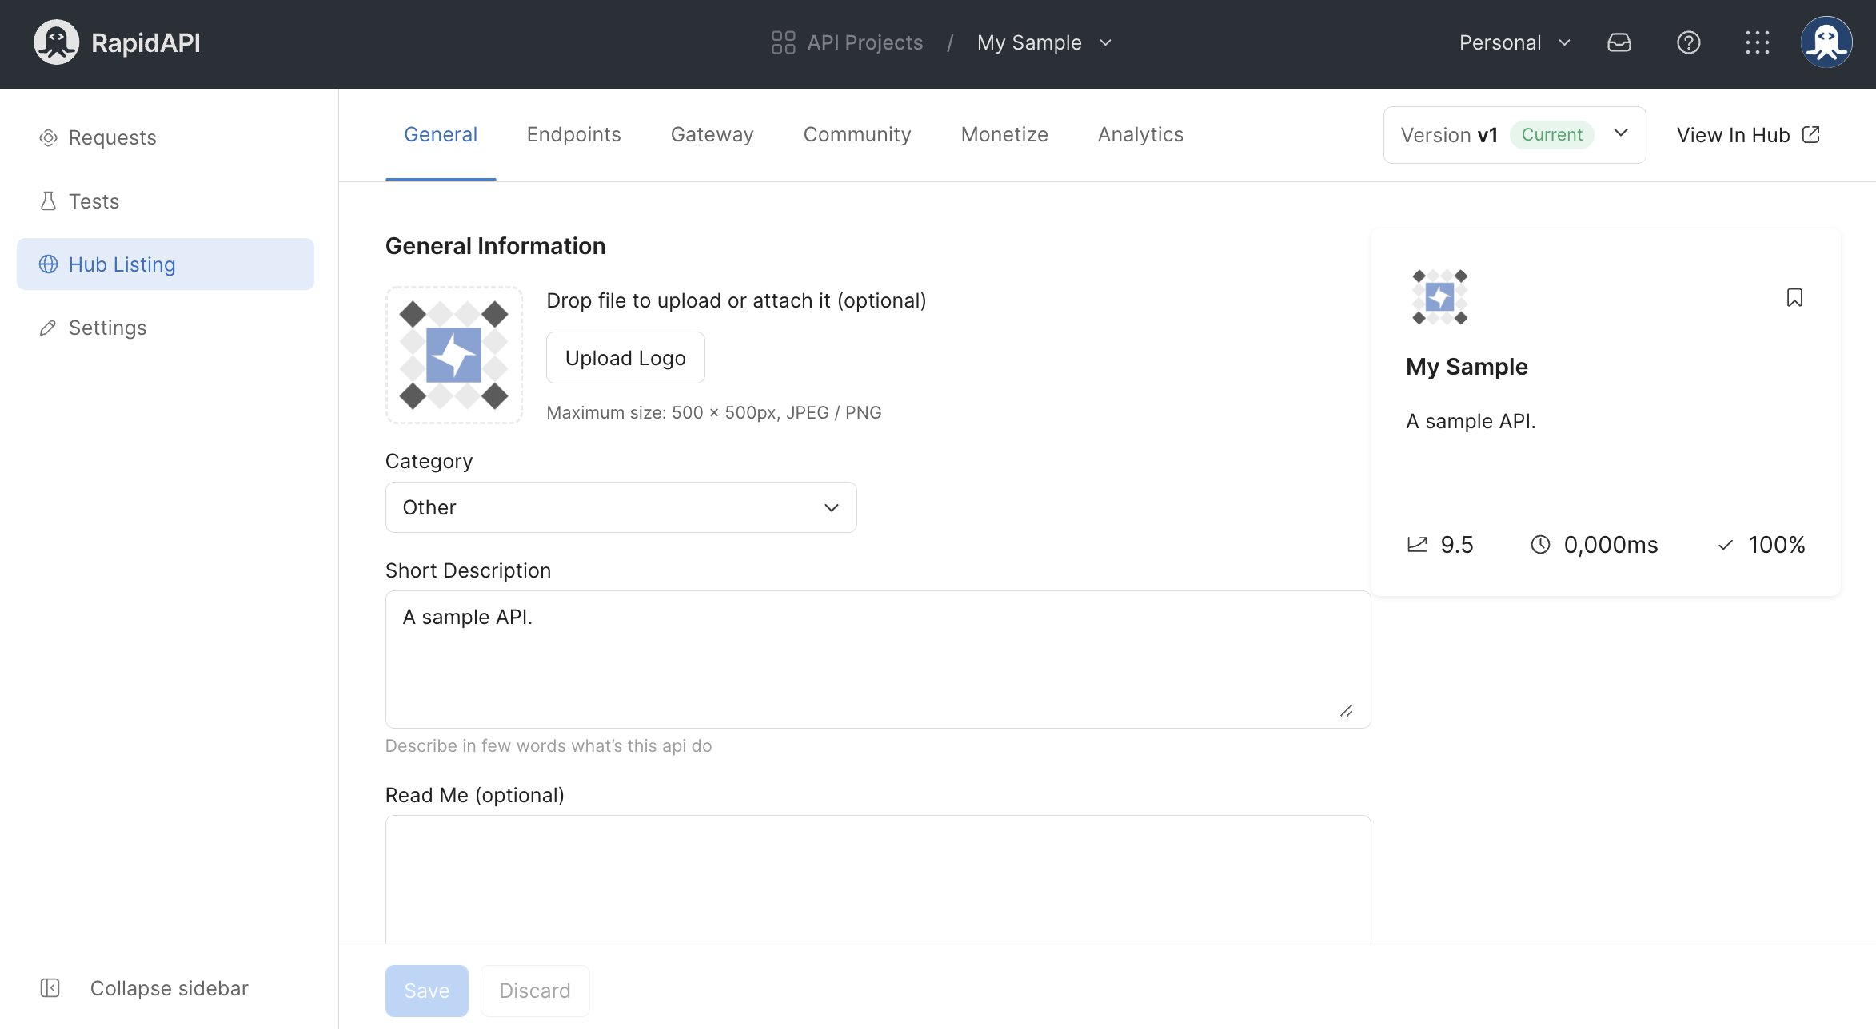The image size is (1876, 1029).
Task: Click the API Projects breadcrumb link
Action: [864, 42]
